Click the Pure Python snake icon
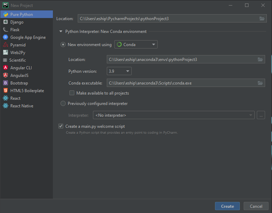Image resolution: width=272 pixels, height=213 pixels. (6, 15)
